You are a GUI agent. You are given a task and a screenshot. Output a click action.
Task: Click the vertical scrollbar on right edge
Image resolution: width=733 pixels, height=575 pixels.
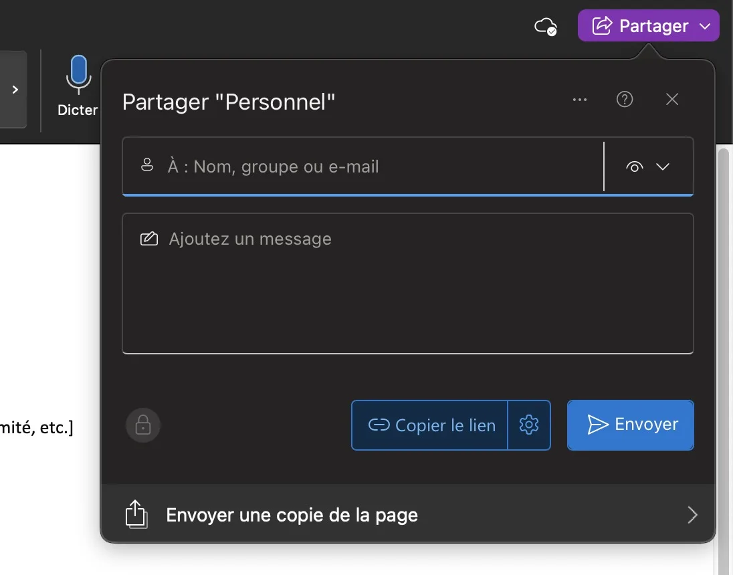[723, 334]
